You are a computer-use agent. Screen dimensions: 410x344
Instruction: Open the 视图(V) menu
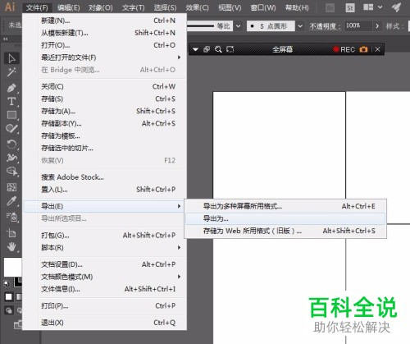pos(230,7)
